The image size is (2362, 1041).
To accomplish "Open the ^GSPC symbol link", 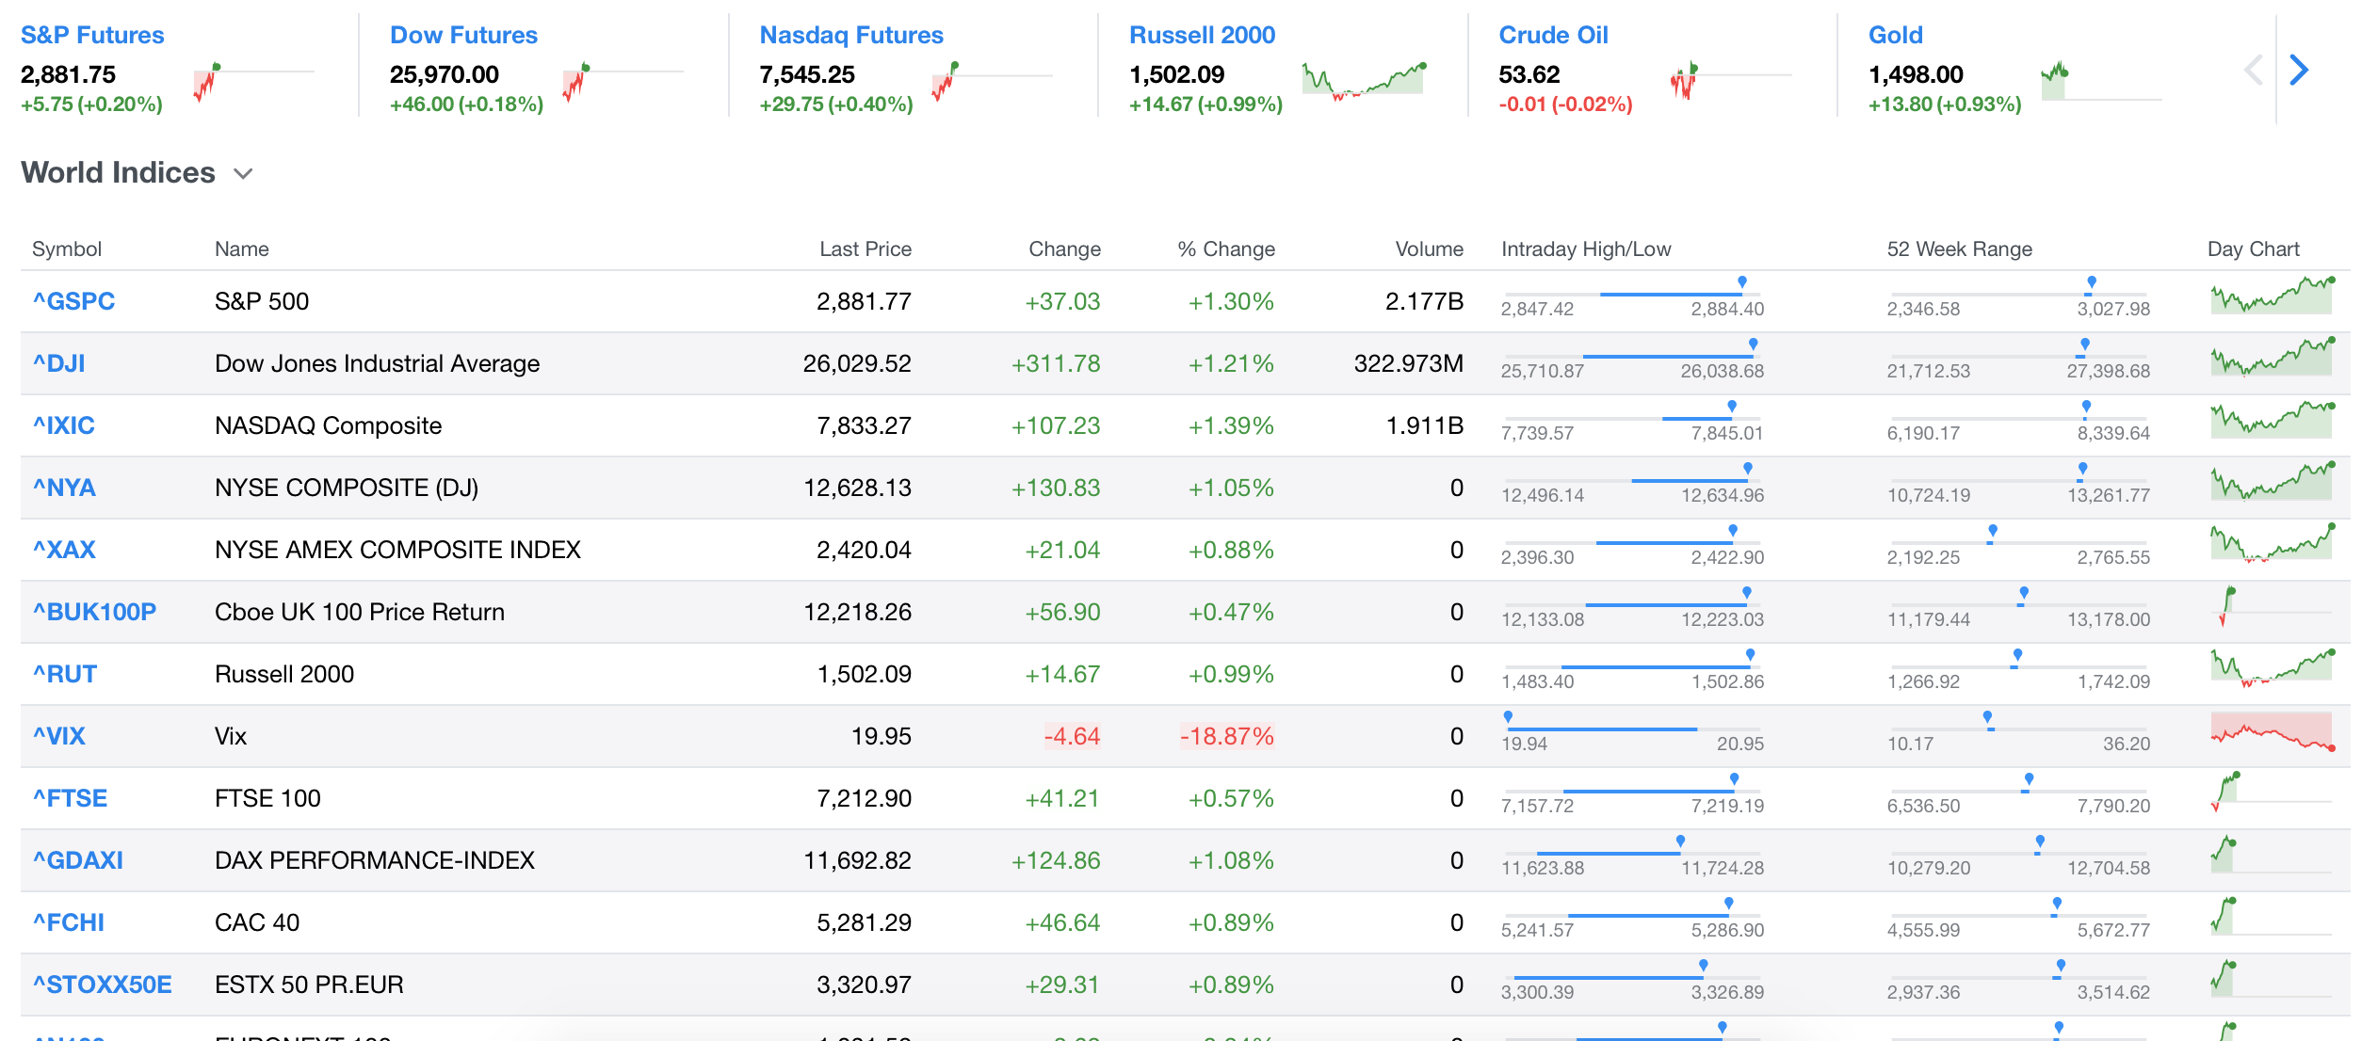I will pyautogui.click(x=73, y=301).
